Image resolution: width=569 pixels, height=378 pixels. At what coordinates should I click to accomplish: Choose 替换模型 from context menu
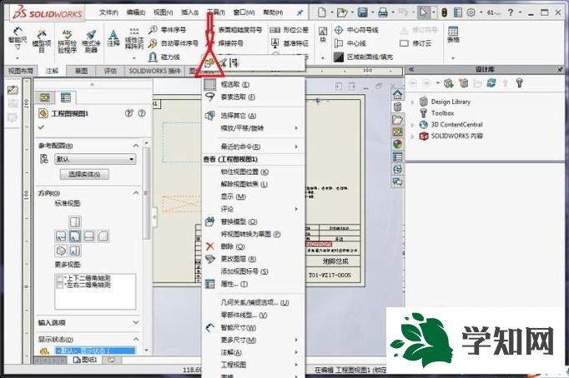254,221
